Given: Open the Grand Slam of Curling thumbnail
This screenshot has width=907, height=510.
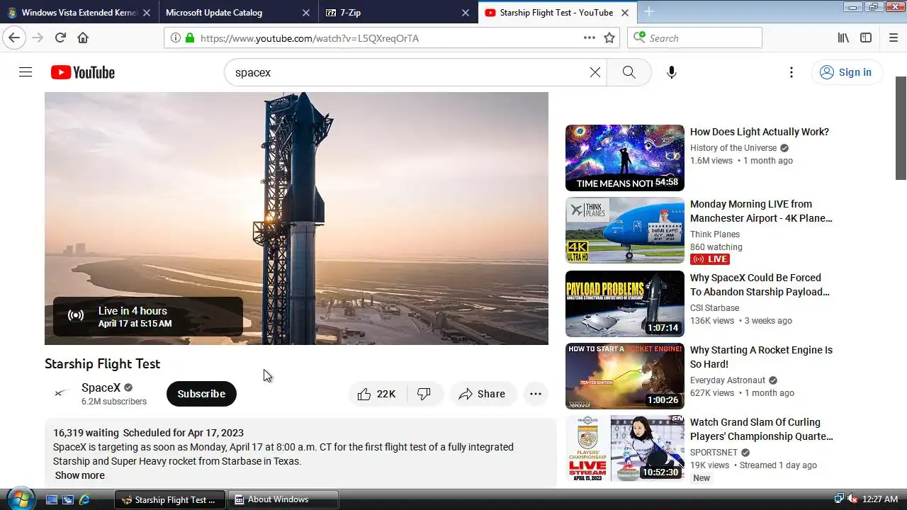Looking at the screenshot, I should tap(625, 448).
